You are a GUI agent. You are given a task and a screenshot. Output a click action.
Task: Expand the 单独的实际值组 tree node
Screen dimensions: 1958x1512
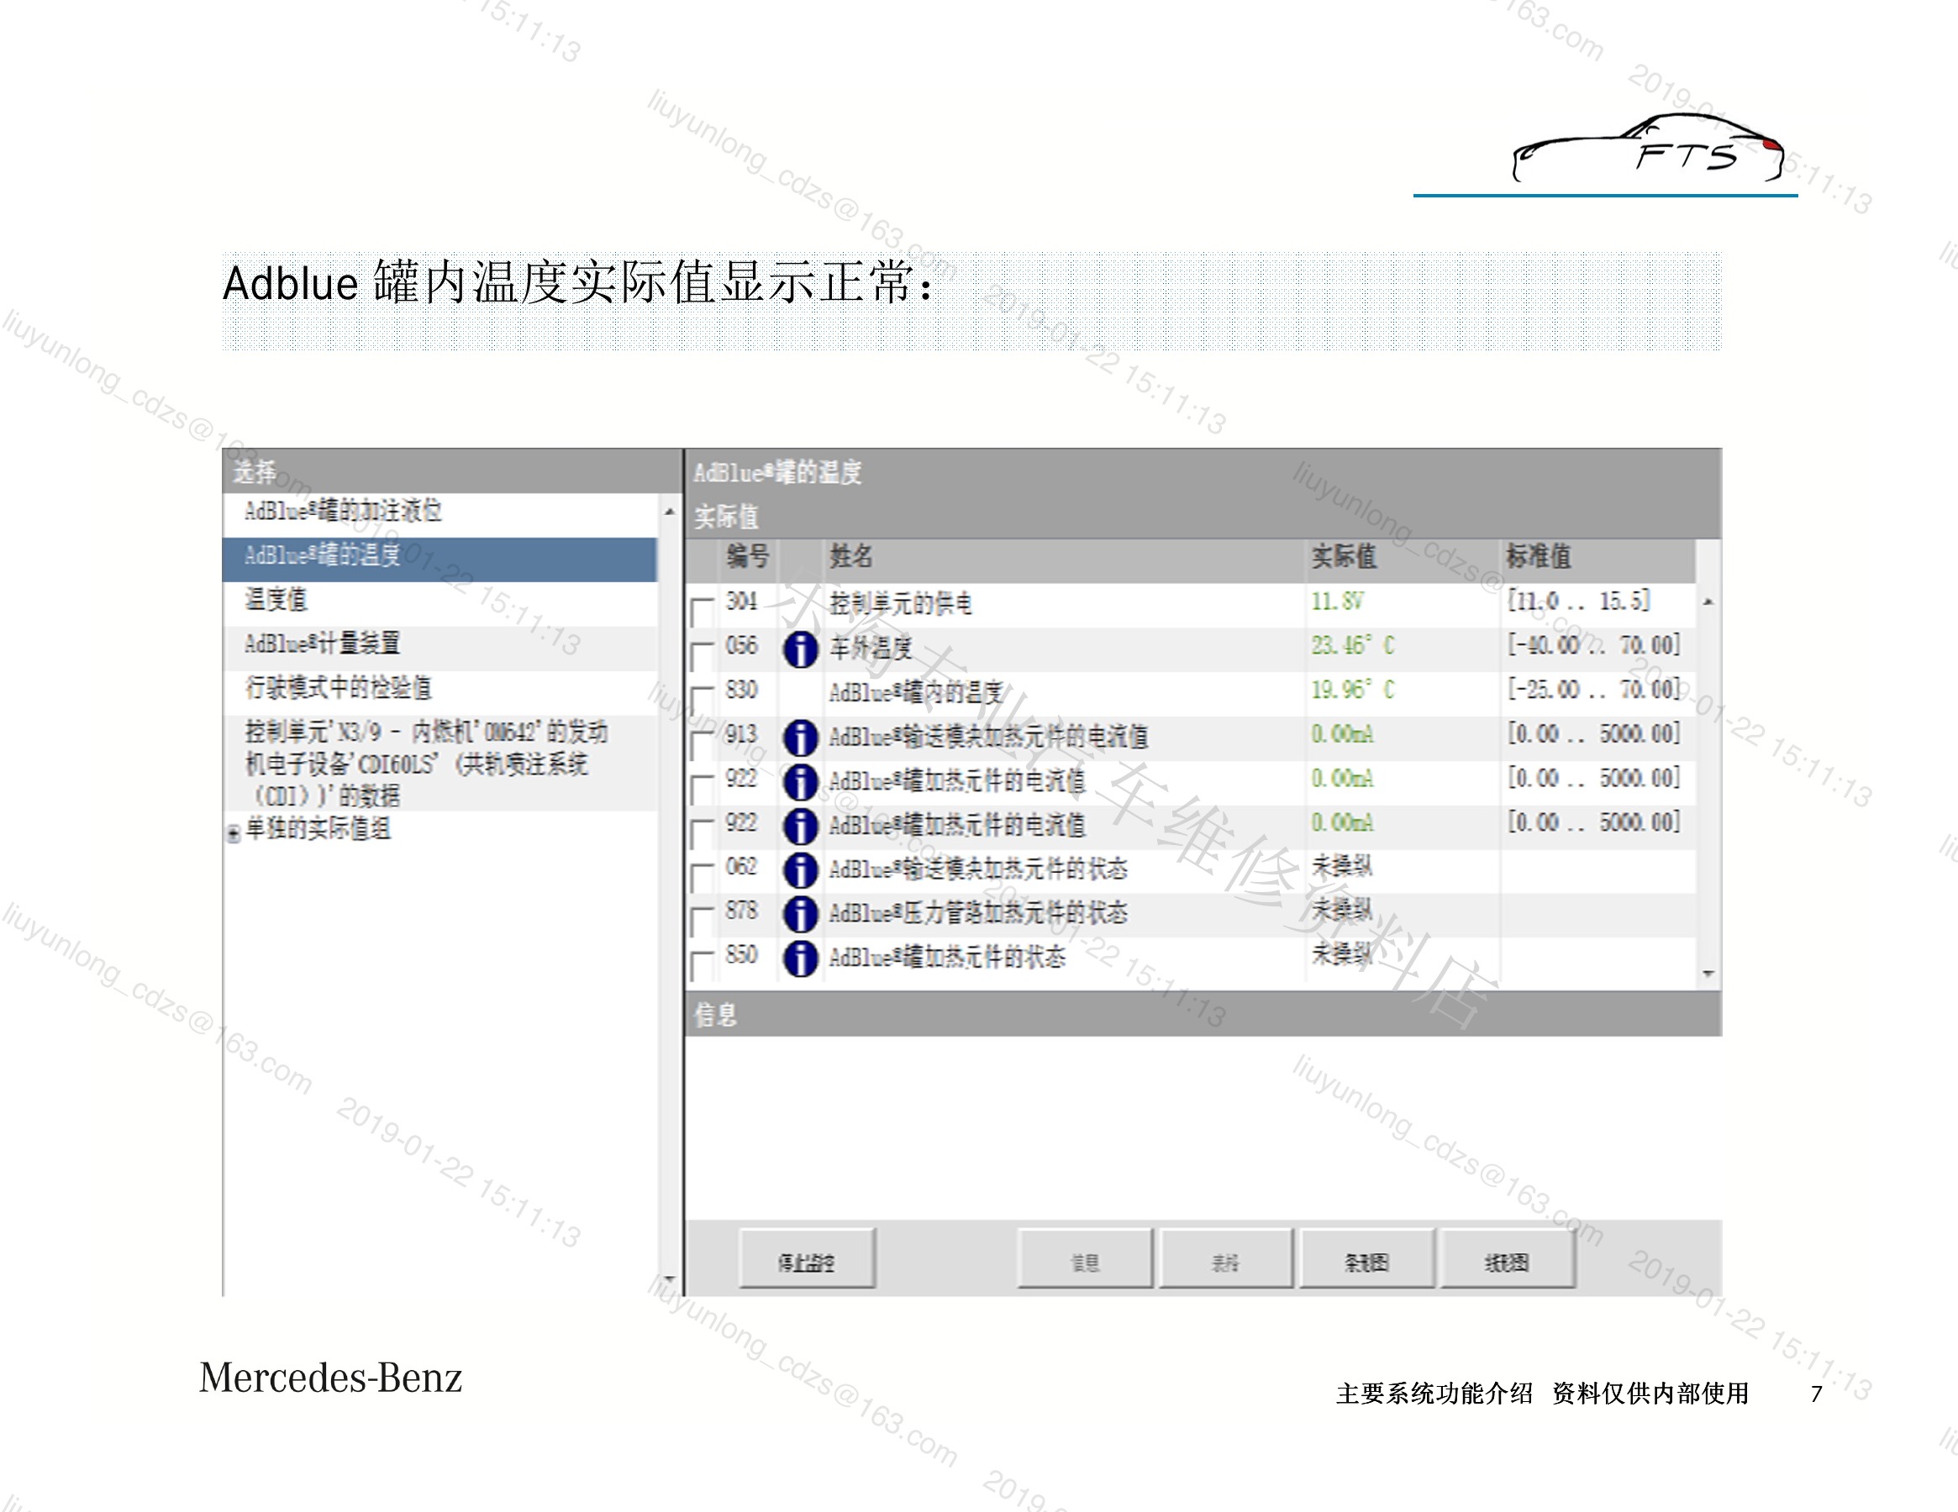pos(233,833)
